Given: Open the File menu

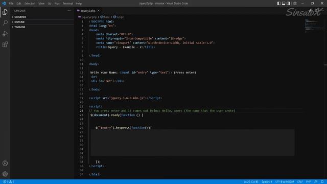Looking at the screenshot, I should [x=11, y=4].
